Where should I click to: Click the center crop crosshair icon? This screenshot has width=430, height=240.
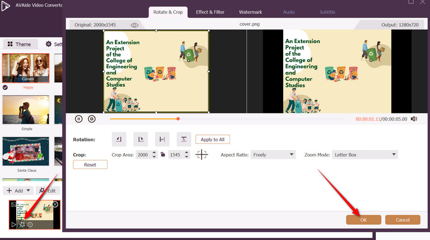point(202,155)
